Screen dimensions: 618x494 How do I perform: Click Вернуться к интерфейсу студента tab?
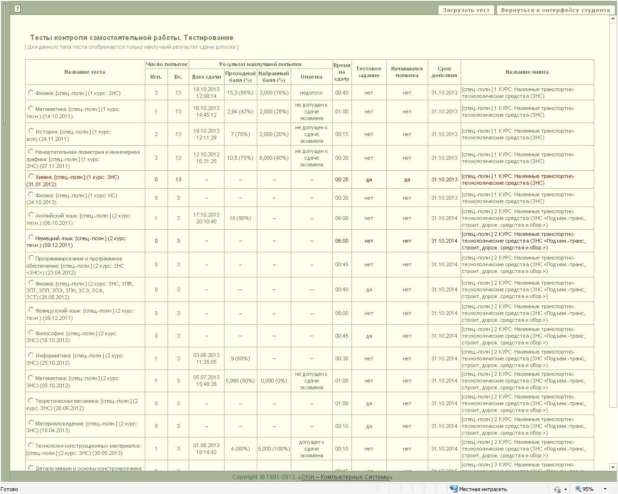point(555,10)
